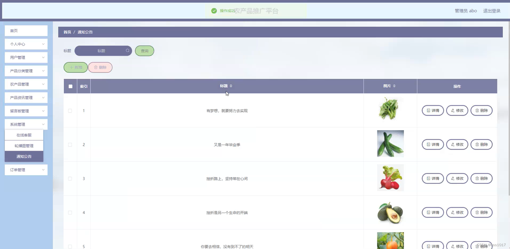Collapse the 系统管理 sidebar menu
The image size is (510, 249).
(x=26, y=125)
